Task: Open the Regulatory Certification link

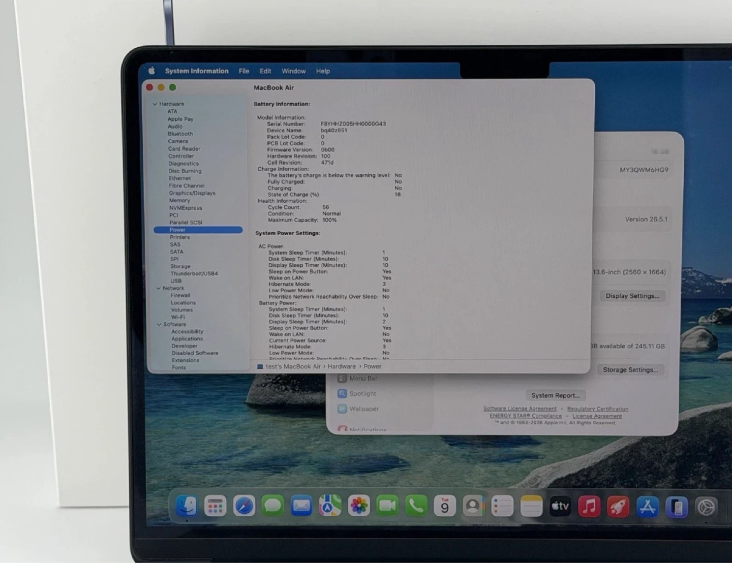Action: coord(598,409)
